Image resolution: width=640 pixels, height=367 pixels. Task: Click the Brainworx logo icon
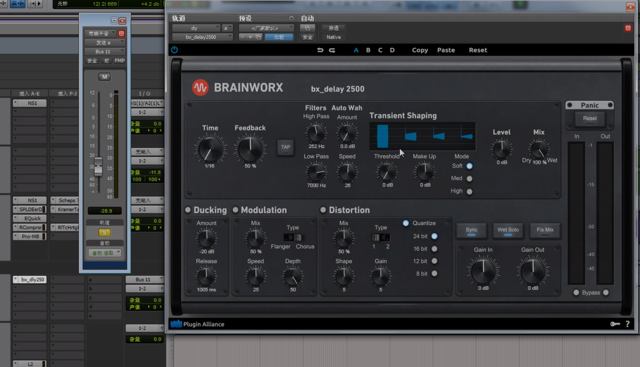tap(200, 87)
